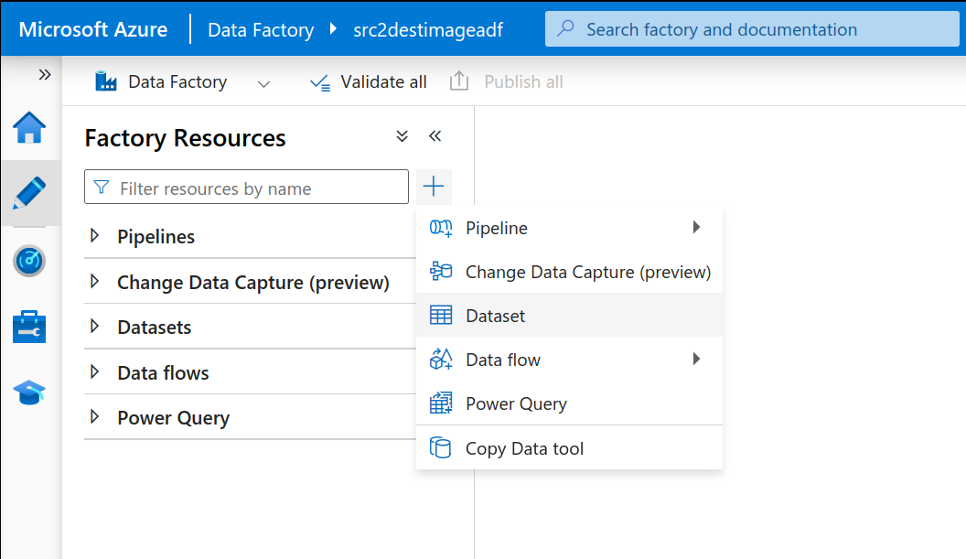The width and height of the screenshot is (966, 559).
Task: Focus the Filter resources by name field
Action: [x=246, y=187]
